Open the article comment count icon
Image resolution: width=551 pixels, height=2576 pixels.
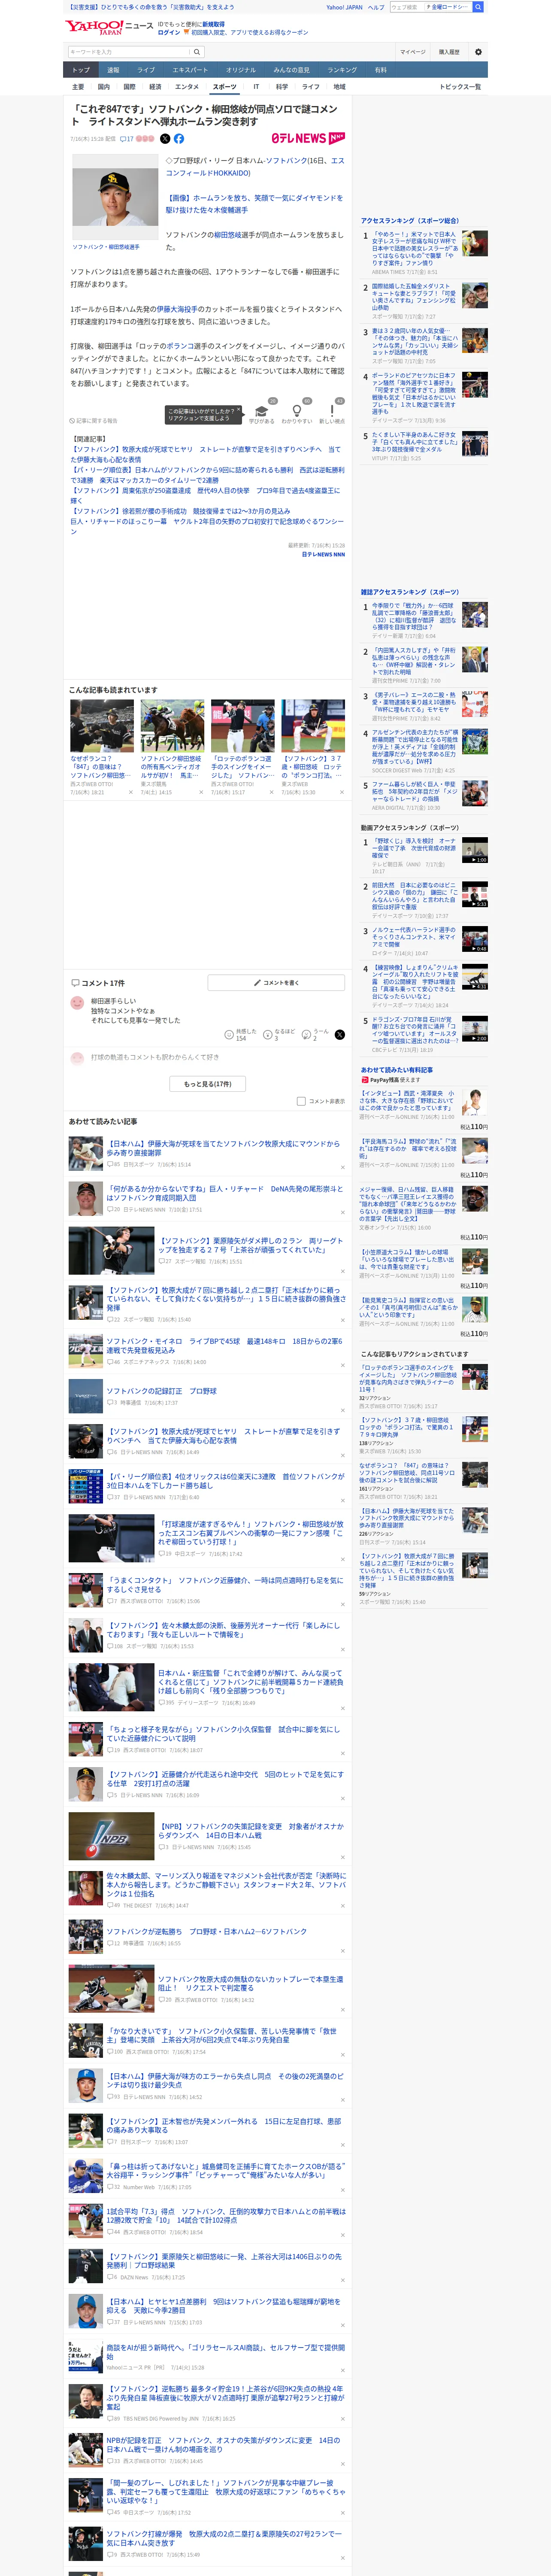[x=127, y=139]
